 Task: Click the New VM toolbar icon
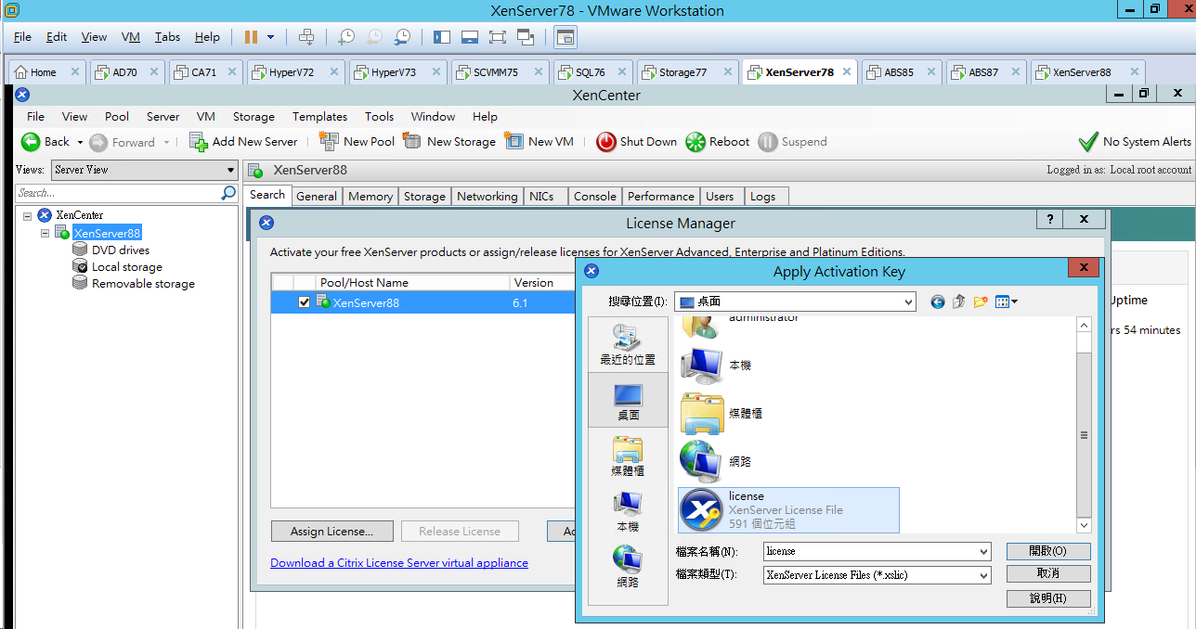point(513,141)
